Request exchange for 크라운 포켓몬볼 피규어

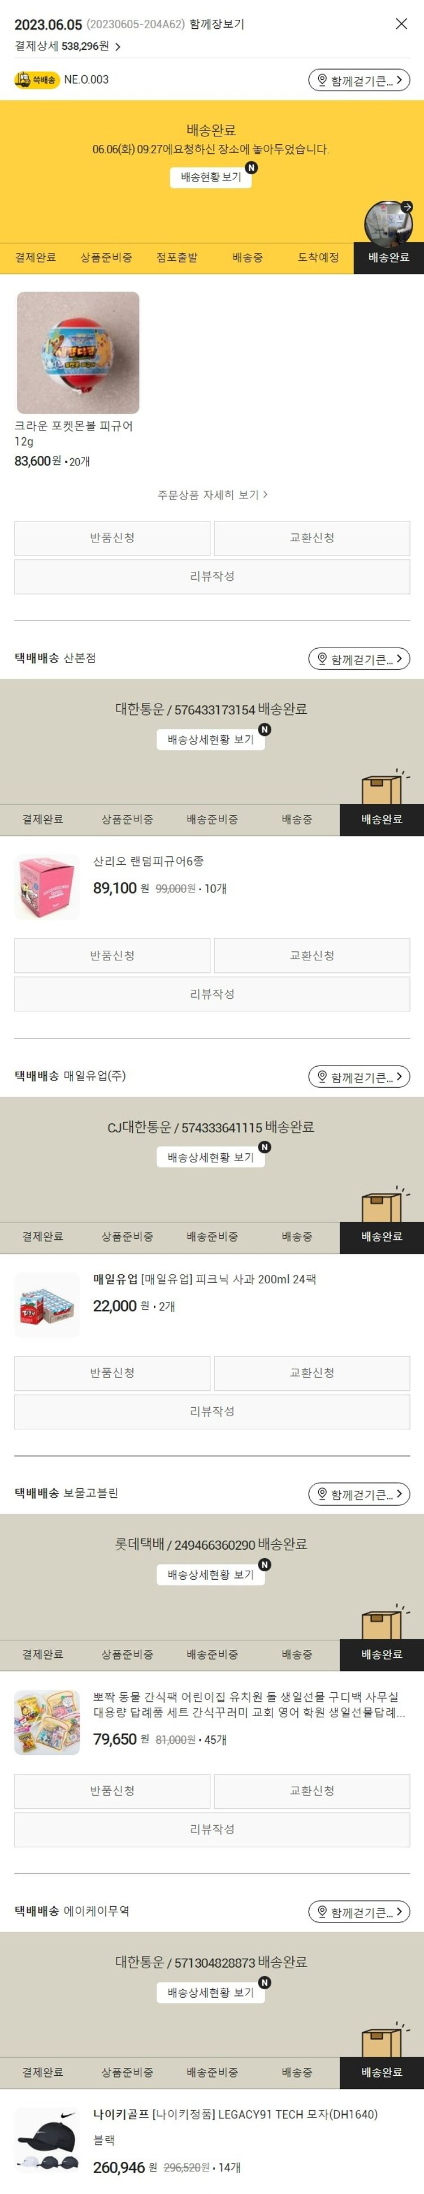pos(311,538)
